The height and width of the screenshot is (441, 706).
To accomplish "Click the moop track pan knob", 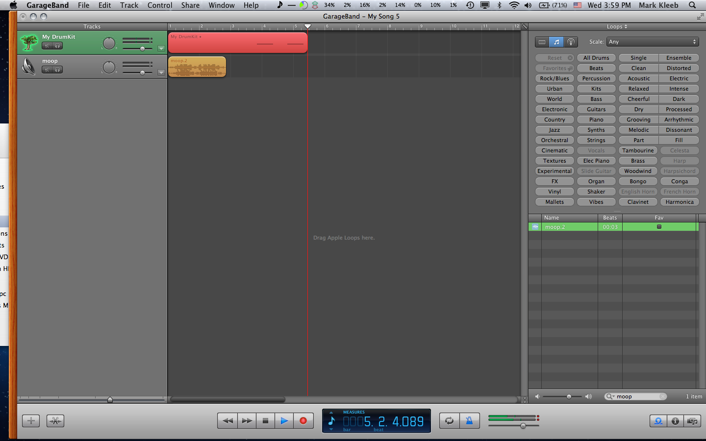I will click(109, 67).
